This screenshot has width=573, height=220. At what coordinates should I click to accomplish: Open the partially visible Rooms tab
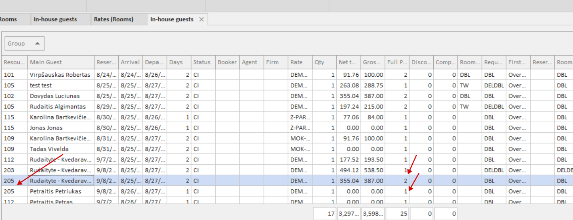coord(9,19)
